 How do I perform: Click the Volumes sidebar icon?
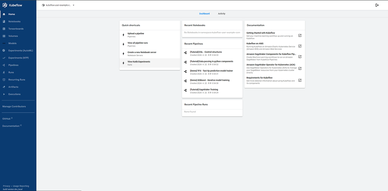4,36
